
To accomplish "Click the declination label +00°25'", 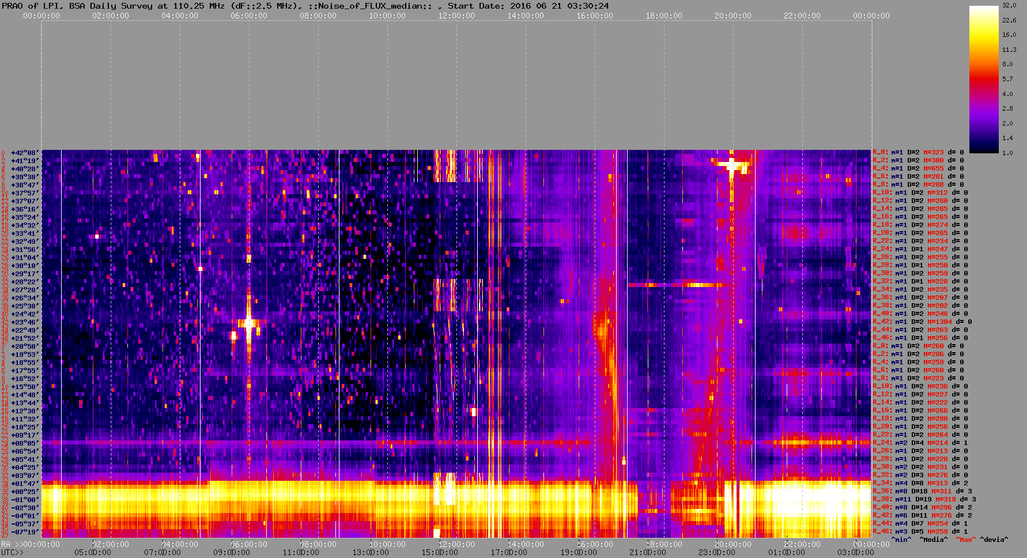I will (x=24, y=492).
